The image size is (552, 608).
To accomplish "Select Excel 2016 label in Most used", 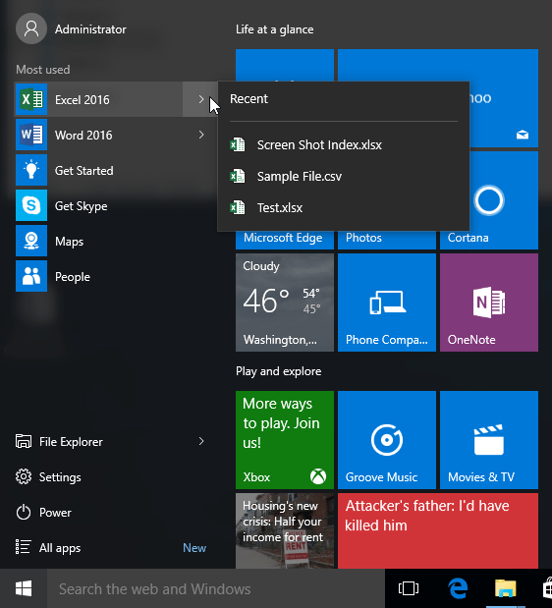I will [83, 99].
